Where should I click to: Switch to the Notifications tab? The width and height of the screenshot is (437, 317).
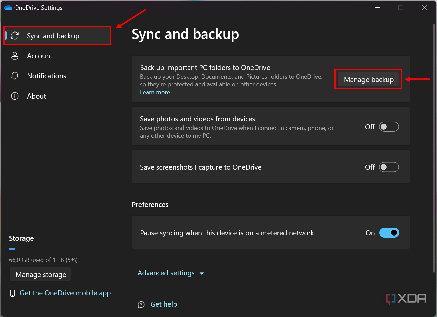pos(47,76)
